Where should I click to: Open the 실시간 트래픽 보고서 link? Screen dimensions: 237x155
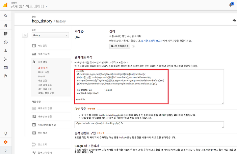pos(152,41)
